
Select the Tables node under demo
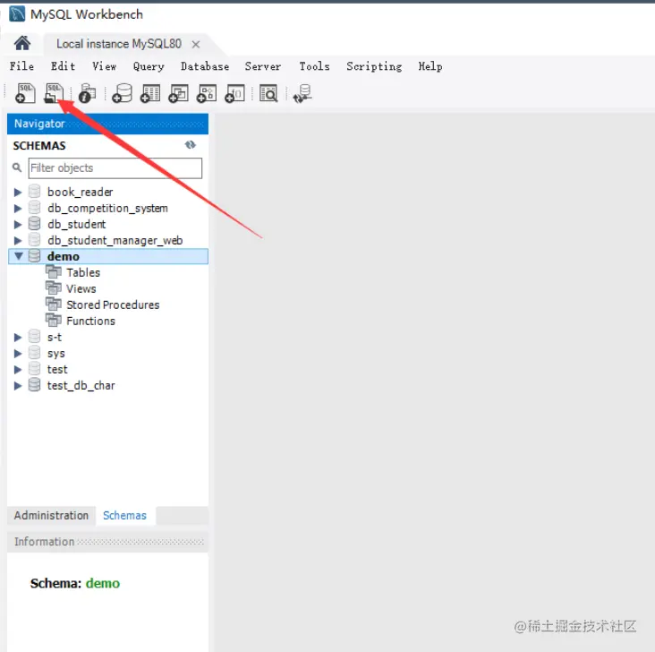[x=83, y=272]
